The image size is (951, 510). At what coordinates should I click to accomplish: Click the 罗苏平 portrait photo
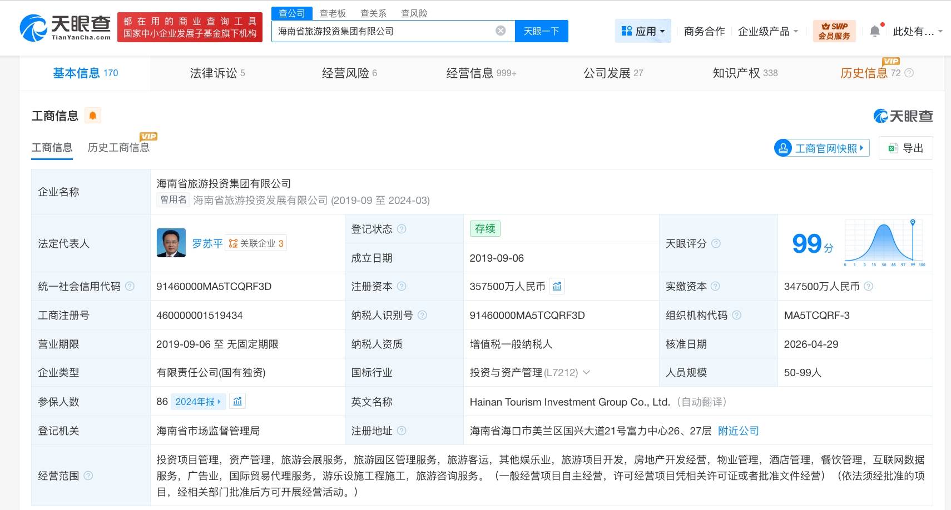click(x=171, y=243)
